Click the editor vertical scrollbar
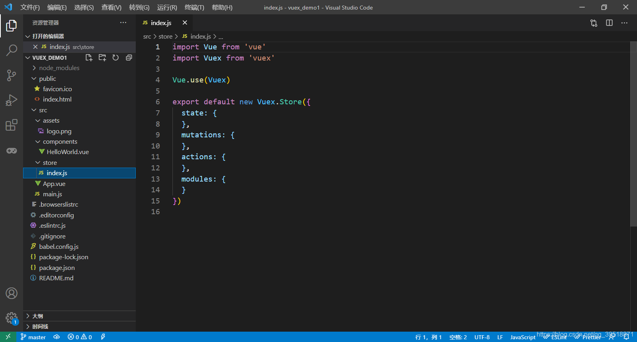 click(633, 134)
